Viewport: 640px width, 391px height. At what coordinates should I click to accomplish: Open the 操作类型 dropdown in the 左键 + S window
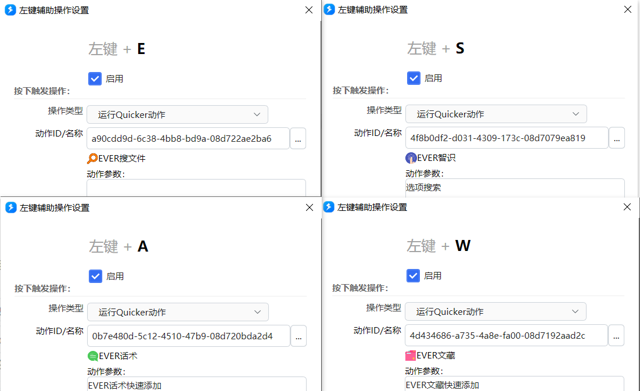click(x=497, y=114)
